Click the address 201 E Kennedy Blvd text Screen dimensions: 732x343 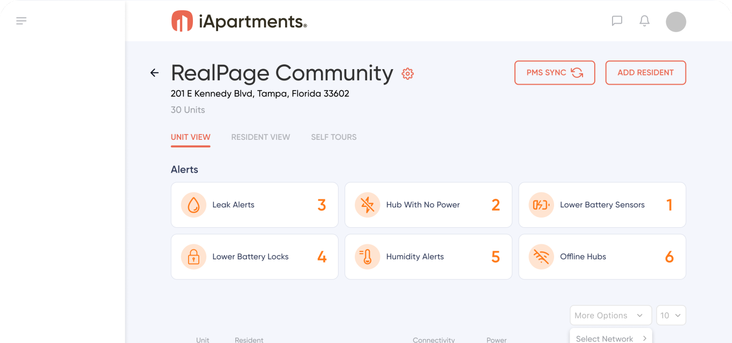pos(260,94)
